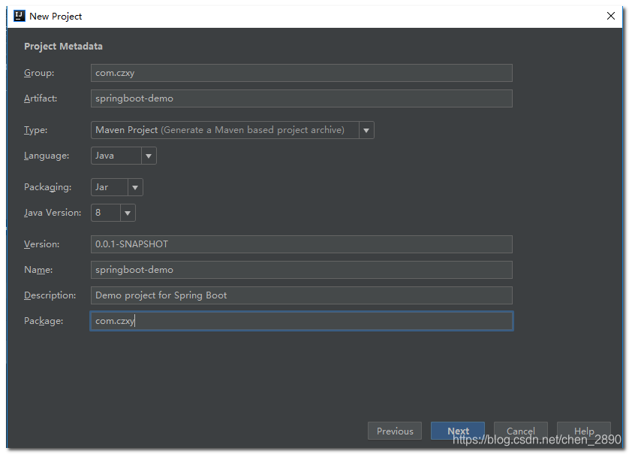Close the New Project dialog
629x454 pixels.
click(610, 16)
